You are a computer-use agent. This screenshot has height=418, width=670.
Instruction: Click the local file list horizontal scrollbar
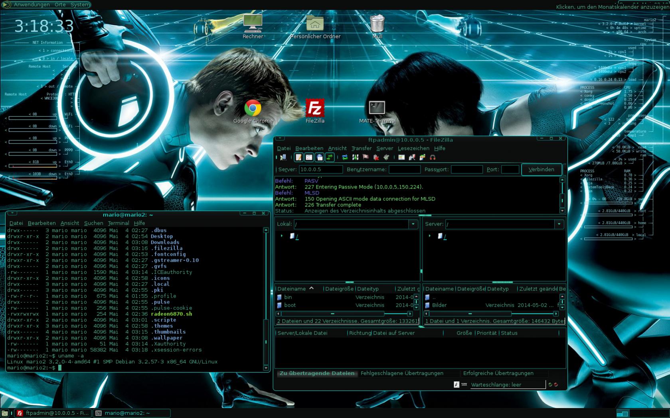(x=344, y=314)
